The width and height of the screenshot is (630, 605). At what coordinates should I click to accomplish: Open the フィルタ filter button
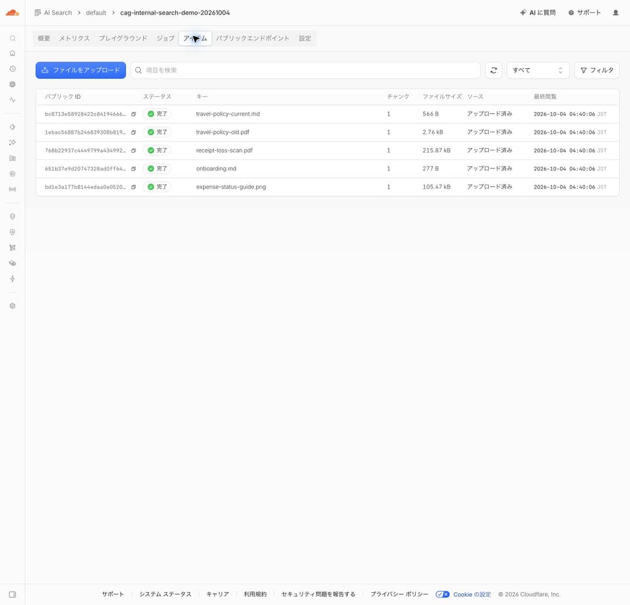597,71
